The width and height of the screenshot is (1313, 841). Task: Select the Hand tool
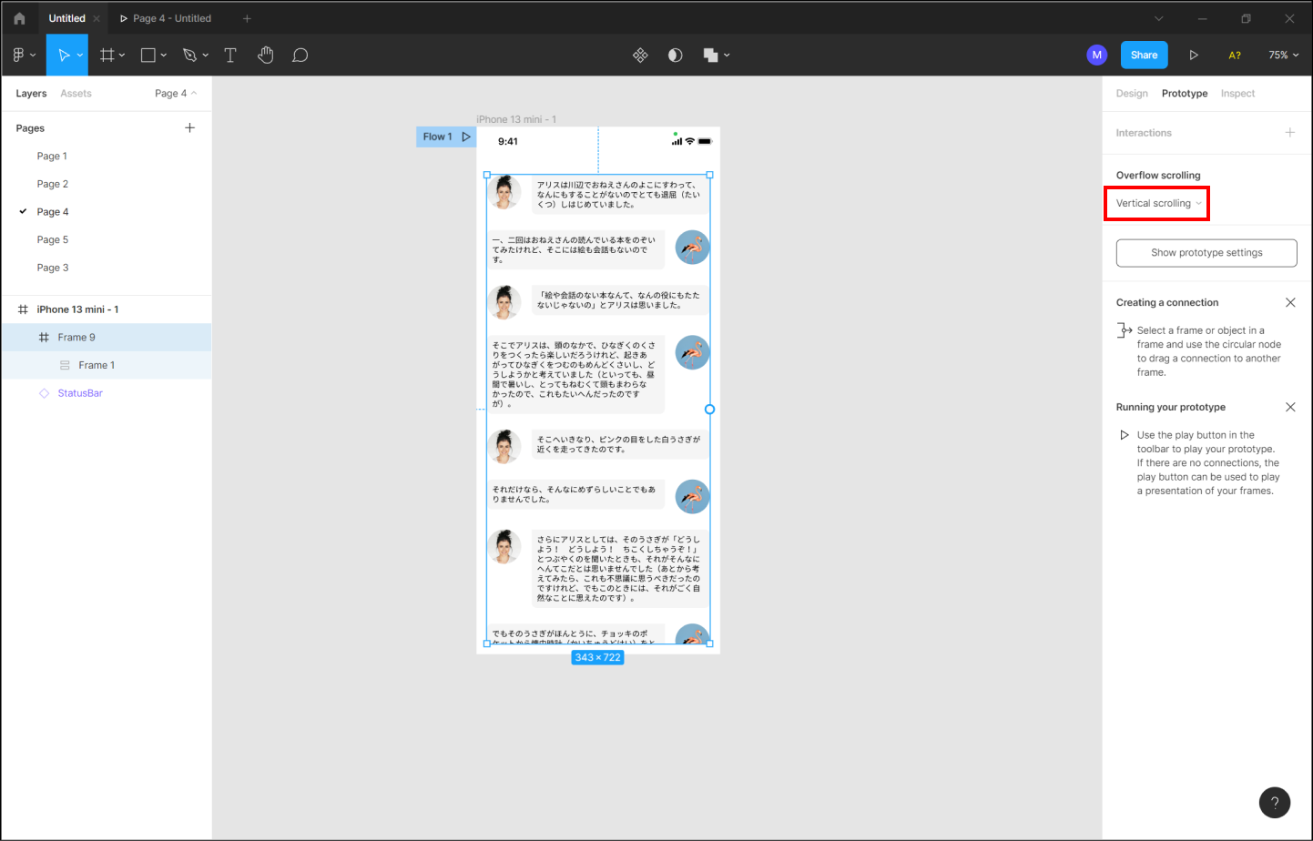265,56
